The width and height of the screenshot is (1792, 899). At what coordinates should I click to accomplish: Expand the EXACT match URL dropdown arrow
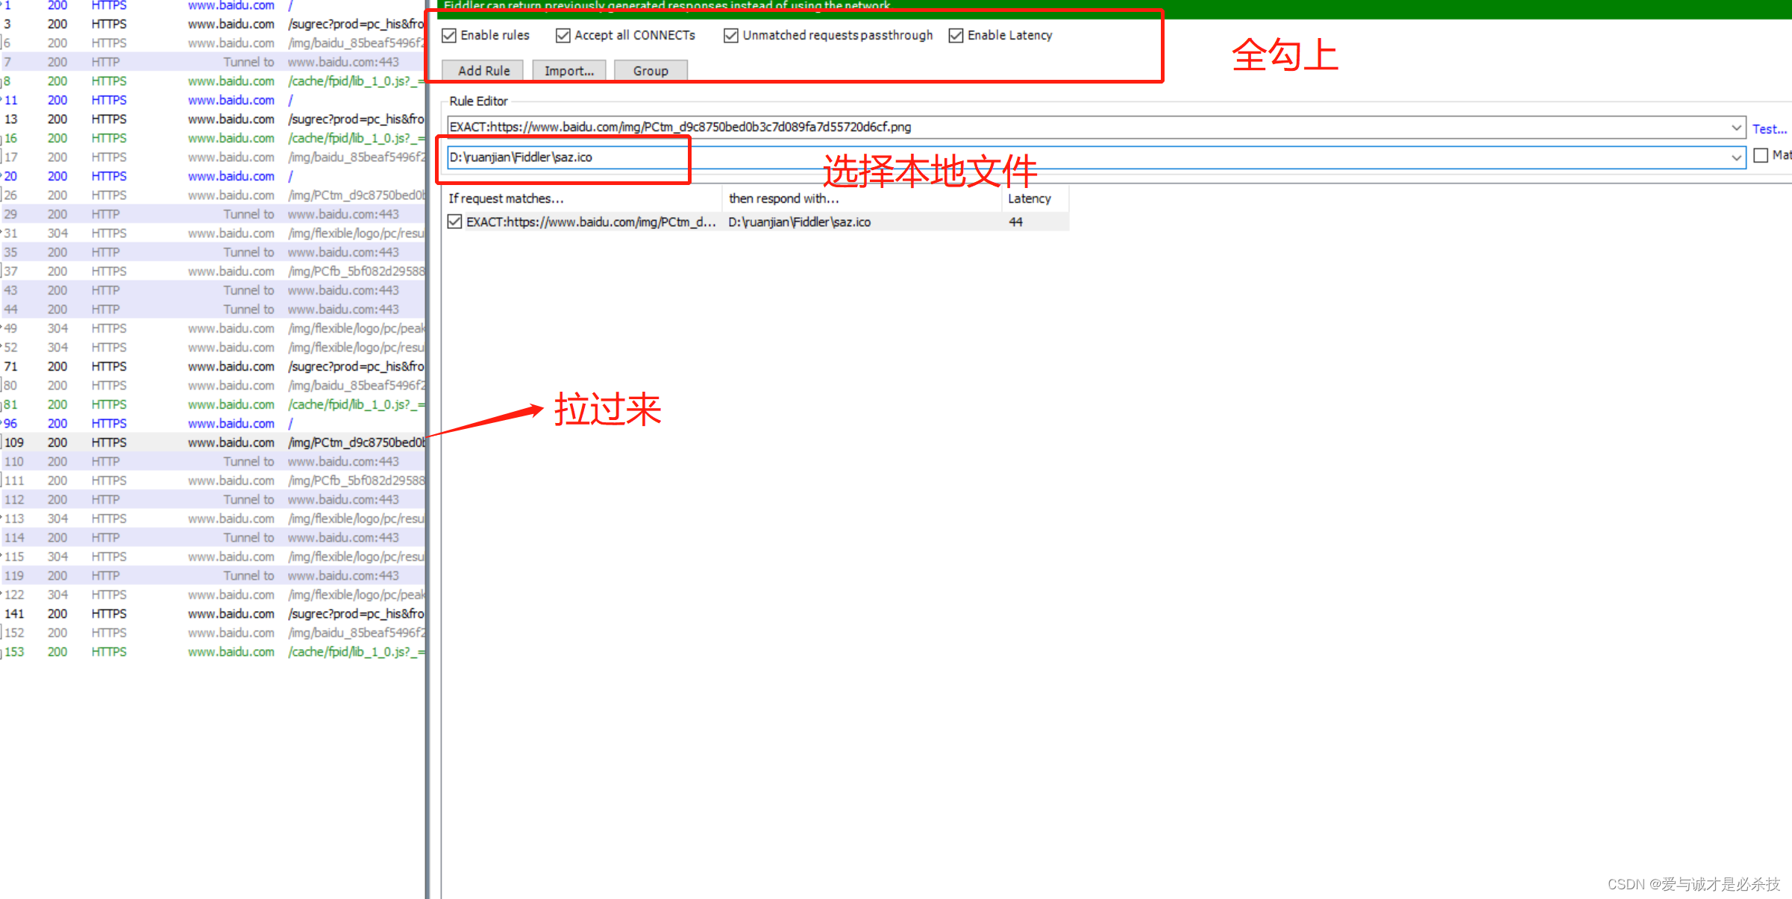point(1736,128)
